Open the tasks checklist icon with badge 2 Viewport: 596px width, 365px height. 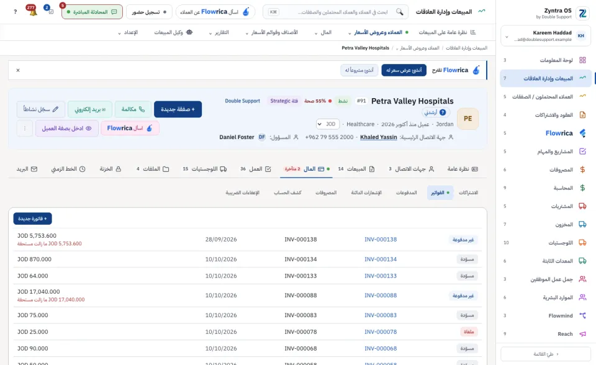[50, 11]
